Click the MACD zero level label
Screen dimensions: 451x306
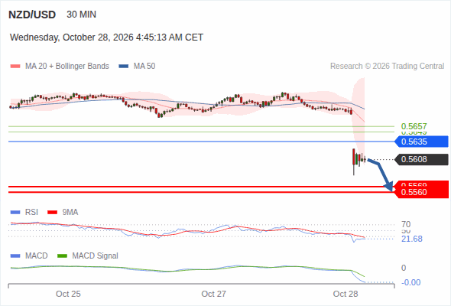coord(404,268)
